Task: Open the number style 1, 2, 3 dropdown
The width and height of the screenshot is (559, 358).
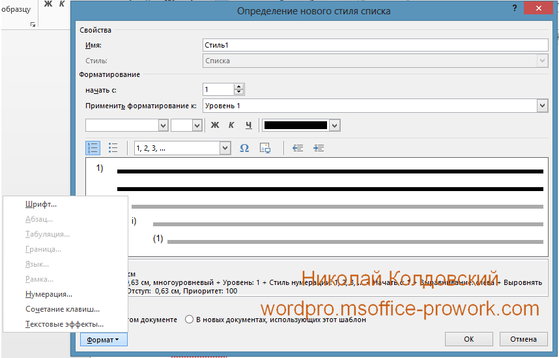Action: [x=225, y=148]
